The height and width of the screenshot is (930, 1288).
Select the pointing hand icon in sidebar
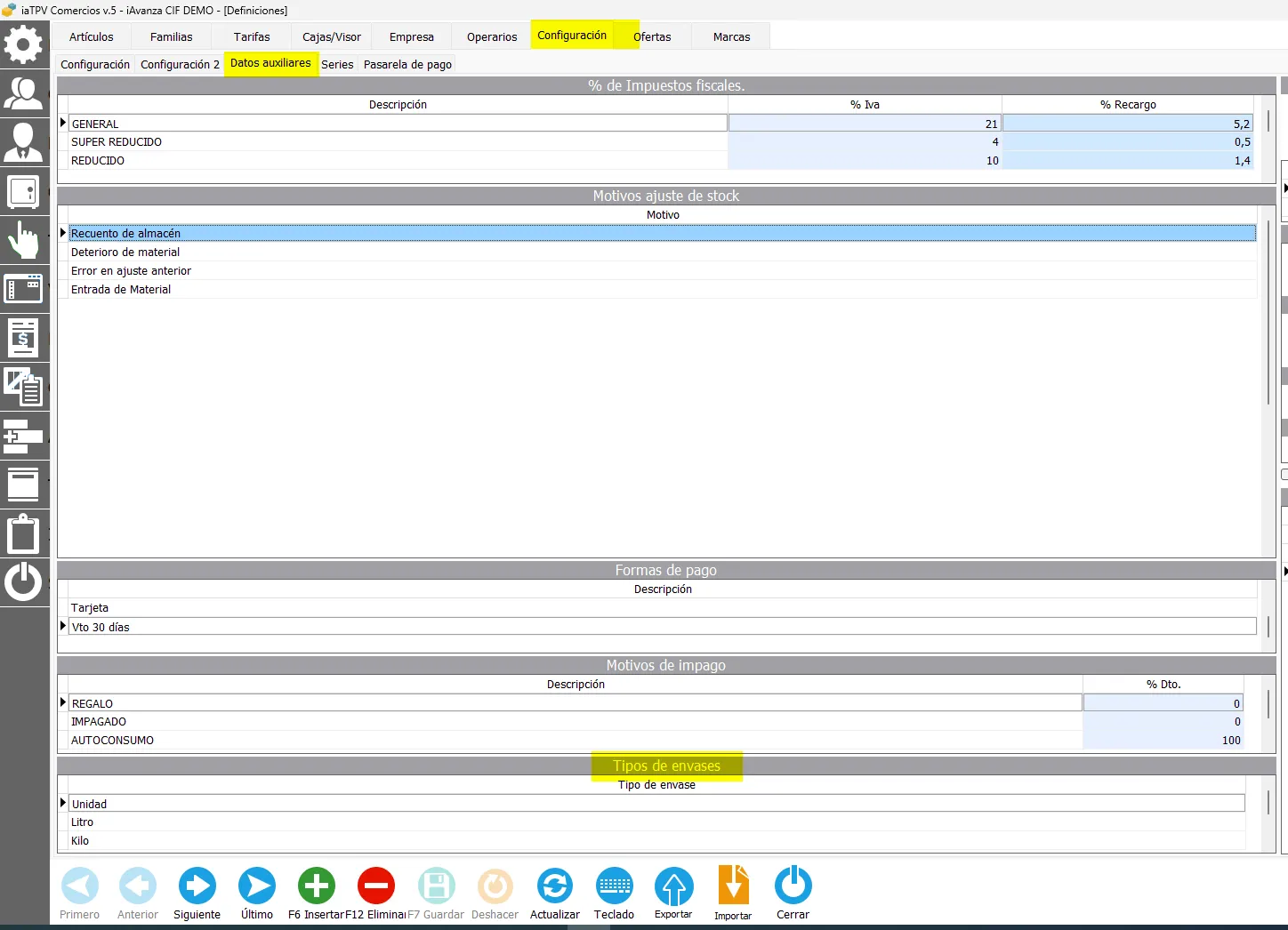pyautogui.click(x=24, y=240)
